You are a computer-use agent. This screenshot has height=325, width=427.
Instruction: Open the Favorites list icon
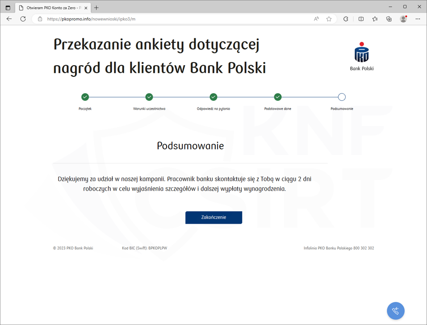375,19
